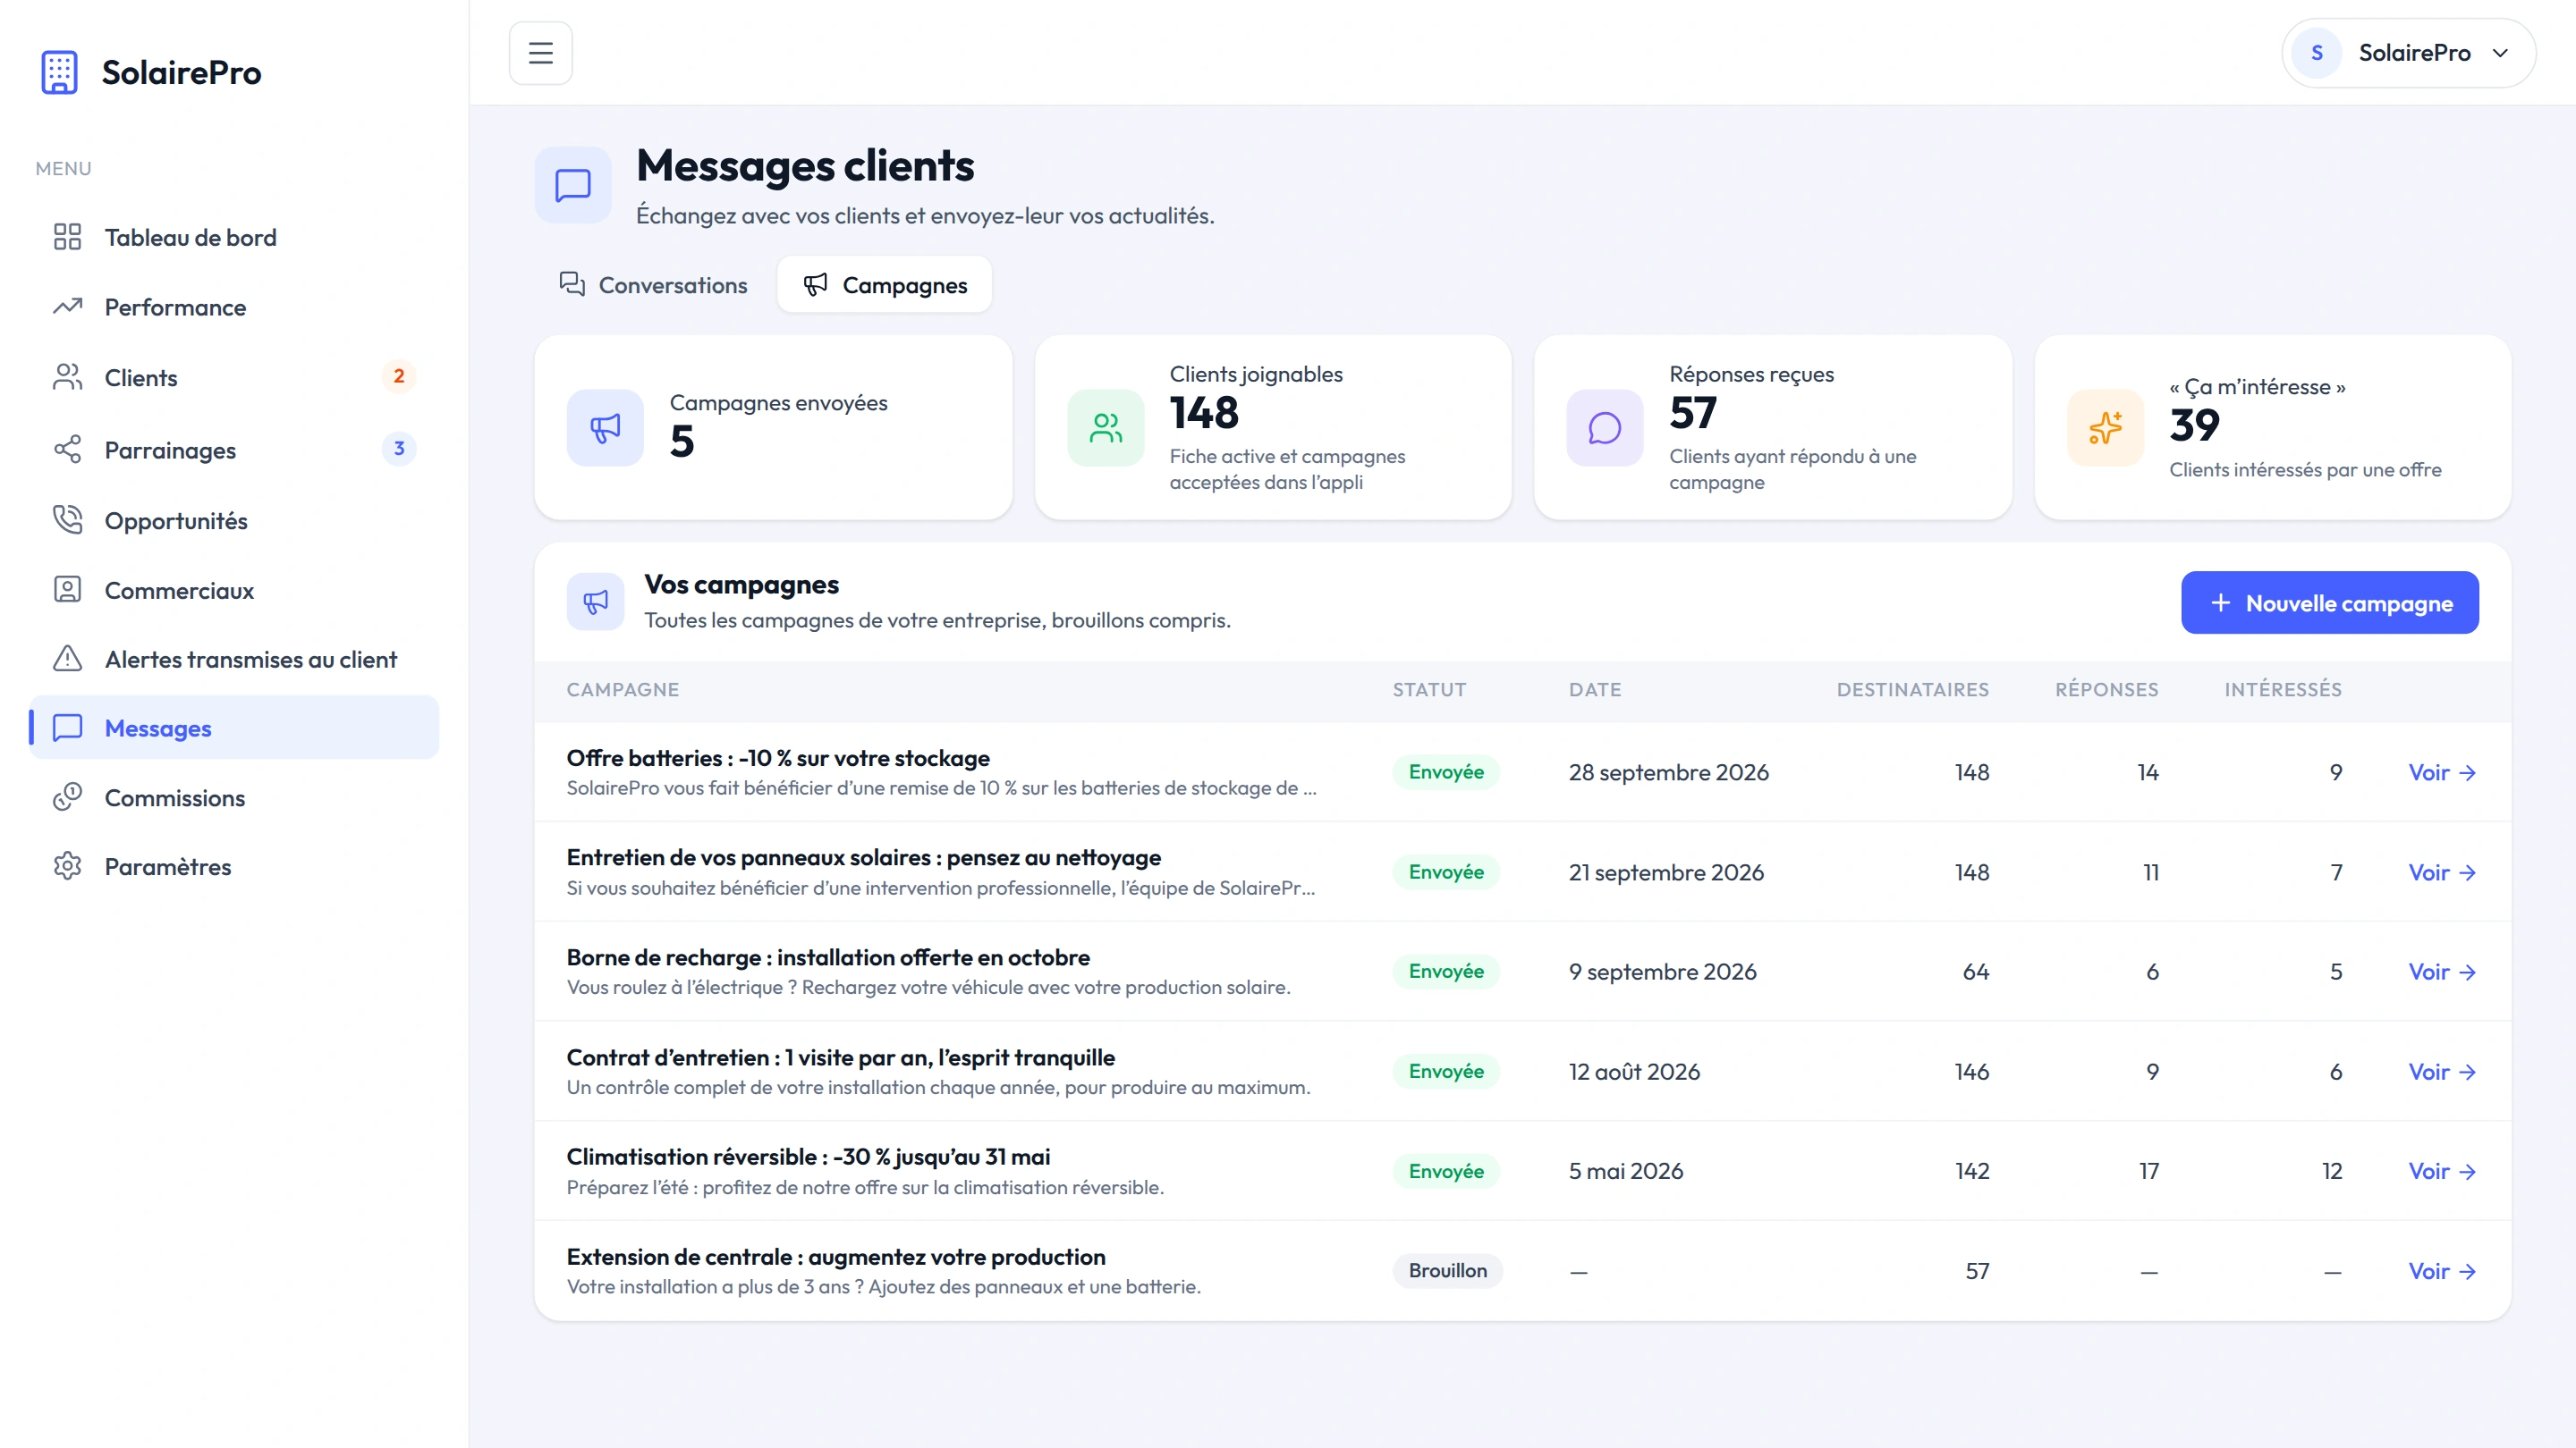
Task: Click the S avatar in the header
Action: click(2316, 53)
